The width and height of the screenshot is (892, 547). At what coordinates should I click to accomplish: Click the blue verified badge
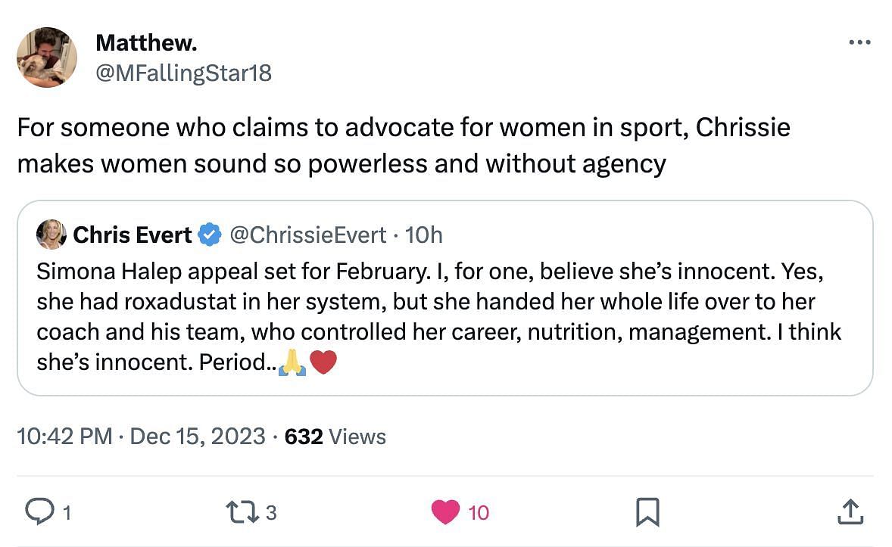tap(209, 235)
